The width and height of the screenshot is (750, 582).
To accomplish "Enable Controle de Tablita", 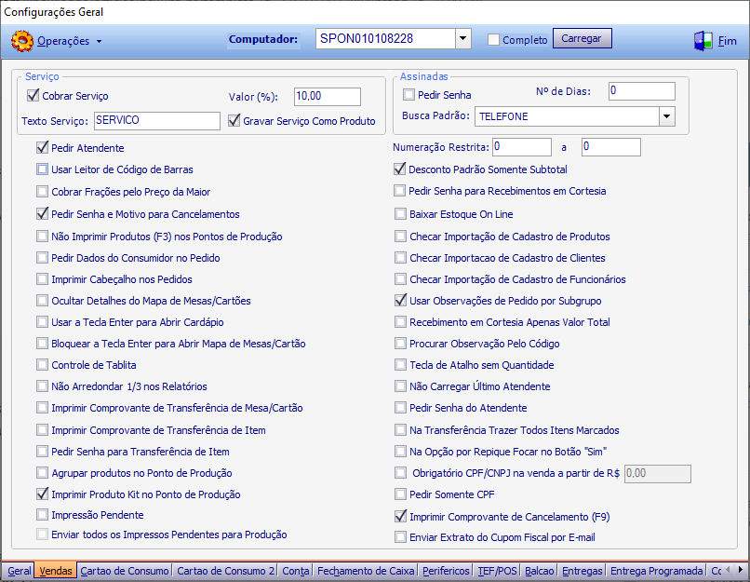I will pyautogui.click(x=43, y=365).
